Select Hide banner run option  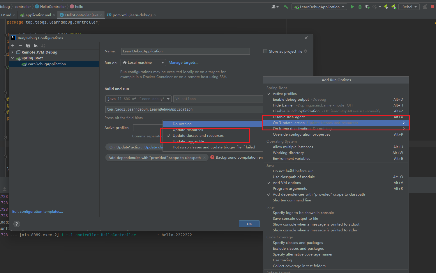coord(336,105)
